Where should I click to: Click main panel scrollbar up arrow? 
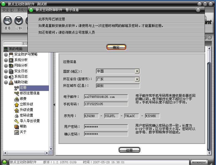coord(209,49)
